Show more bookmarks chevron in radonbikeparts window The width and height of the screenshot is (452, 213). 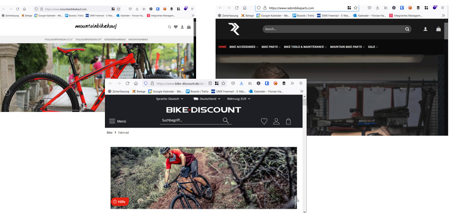pos(443,16)
